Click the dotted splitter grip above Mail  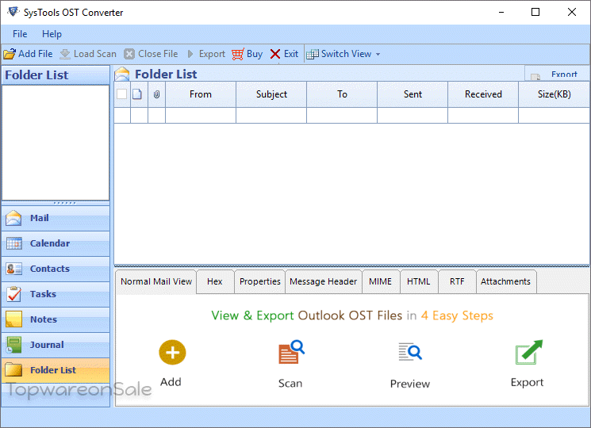tap(64, 203)
